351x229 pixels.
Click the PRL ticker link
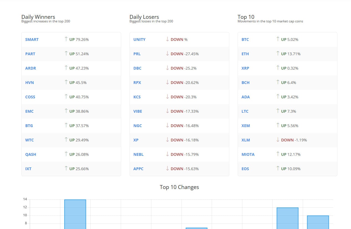point(137,54)
